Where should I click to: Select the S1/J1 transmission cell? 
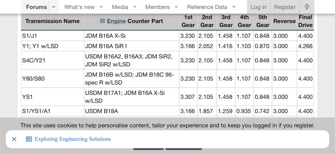52,36
